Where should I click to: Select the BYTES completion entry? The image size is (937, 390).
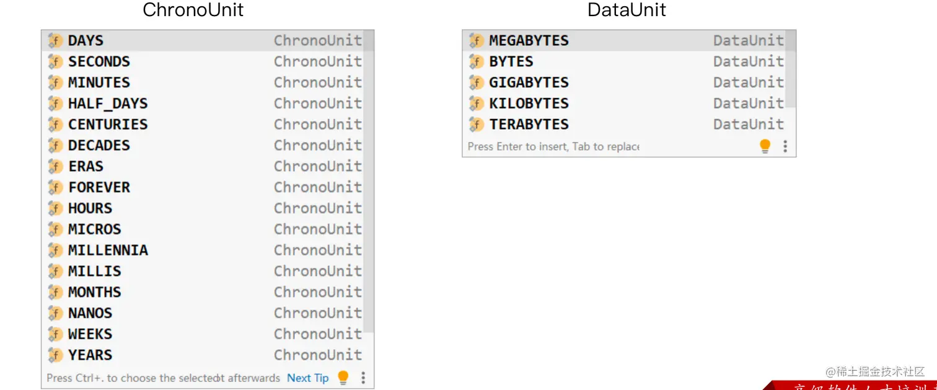click(624, 61)
